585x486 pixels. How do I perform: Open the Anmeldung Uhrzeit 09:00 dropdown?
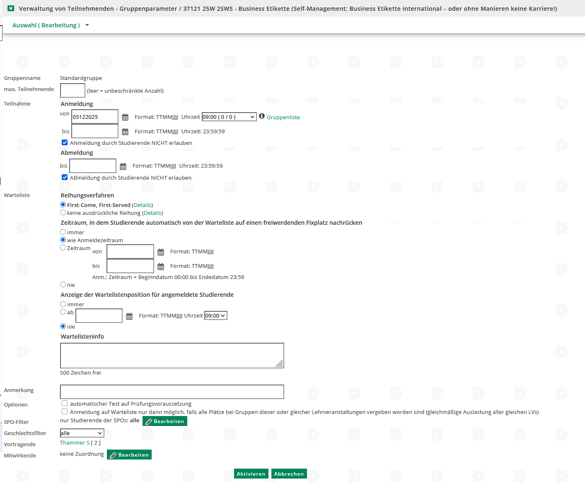click(229, 117)
